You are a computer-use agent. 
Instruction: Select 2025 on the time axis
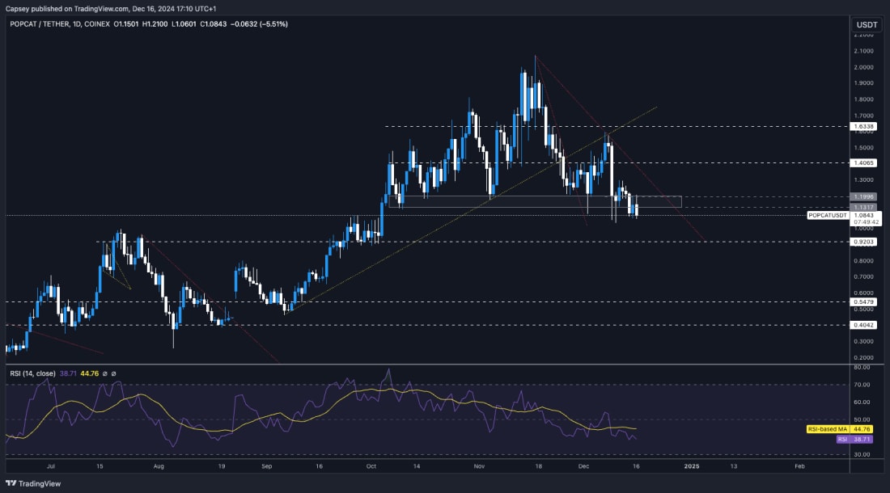[x=692, y=467]
